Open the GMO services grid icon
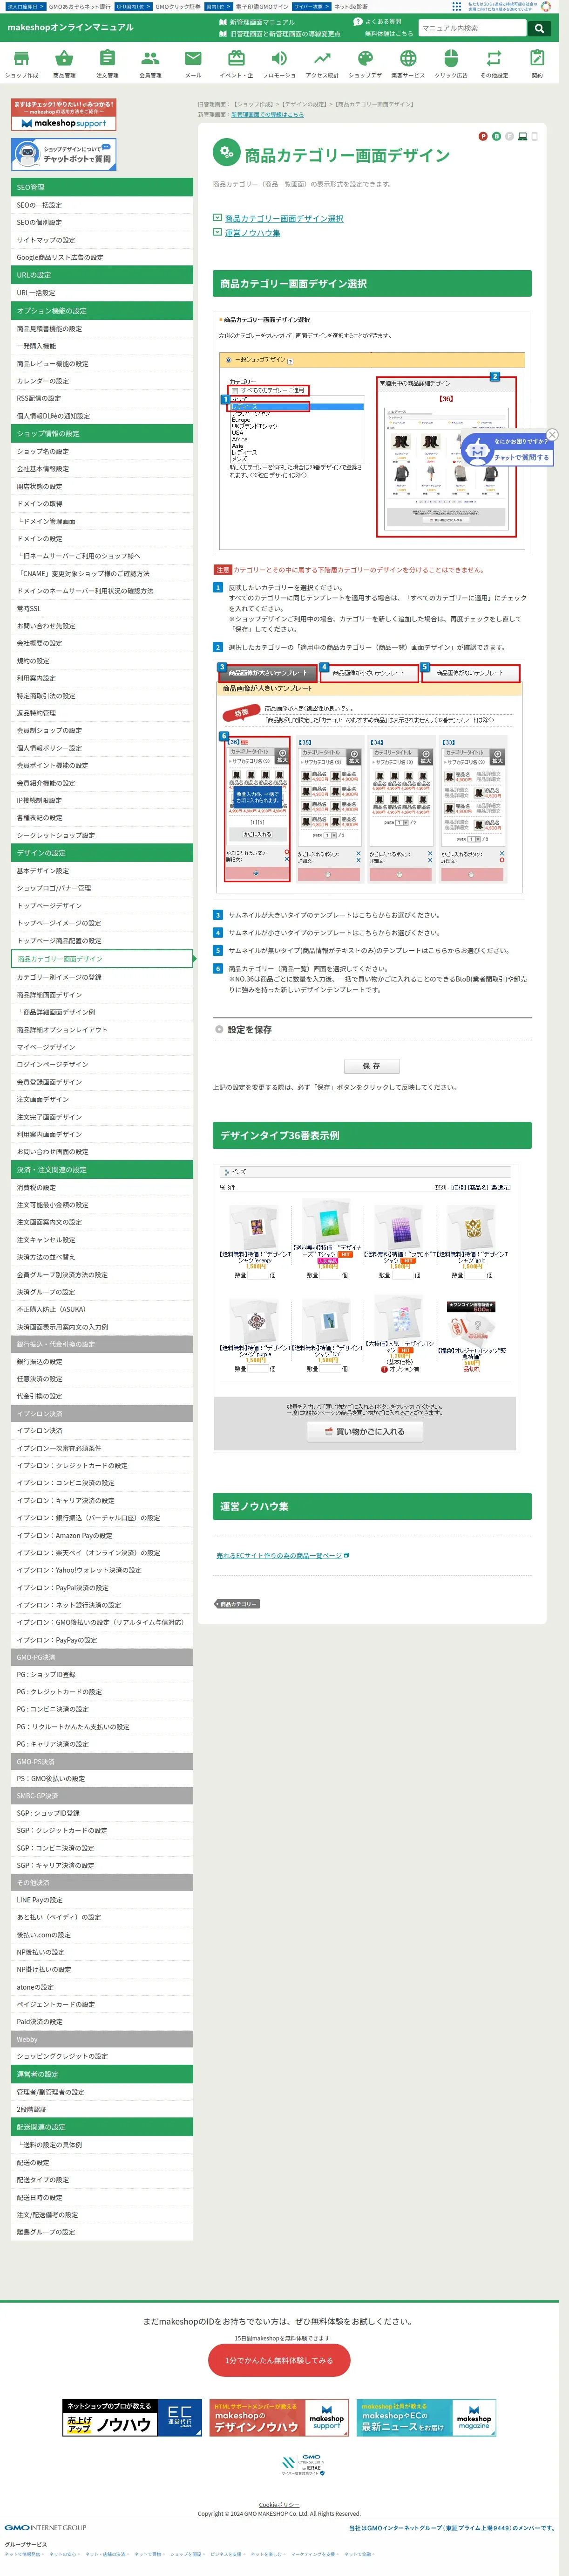 pos(457,6)
